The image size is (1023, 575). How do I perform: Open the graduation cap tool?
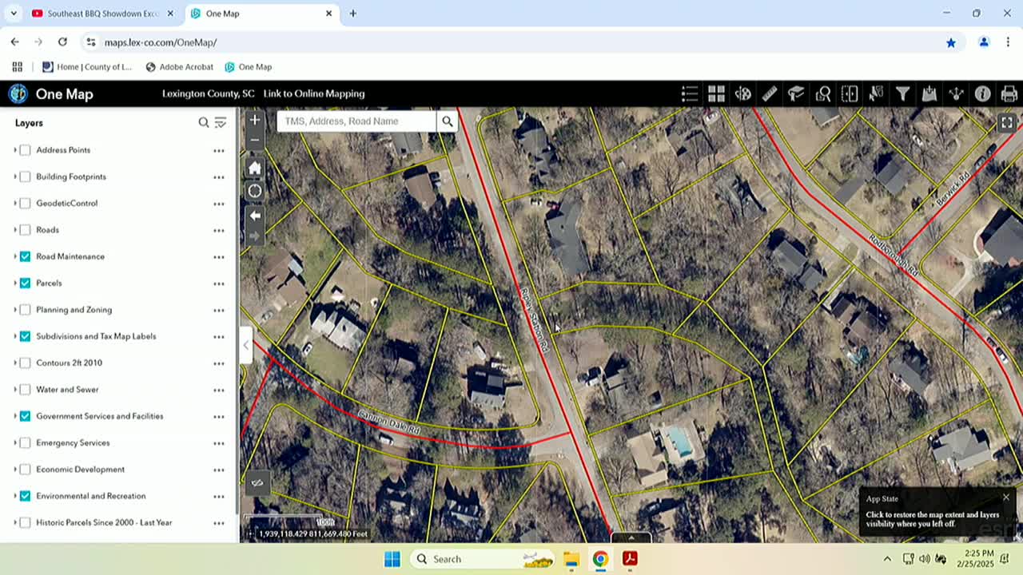796,94
